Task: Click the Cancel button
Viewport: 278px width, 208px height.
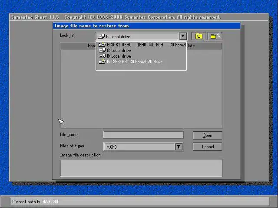Action: tap(208, 146)
